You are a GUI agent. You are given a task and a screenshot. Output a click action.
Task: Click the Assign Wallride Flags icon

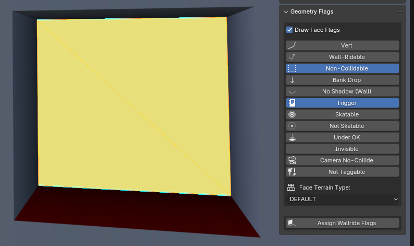coord(292,223)
